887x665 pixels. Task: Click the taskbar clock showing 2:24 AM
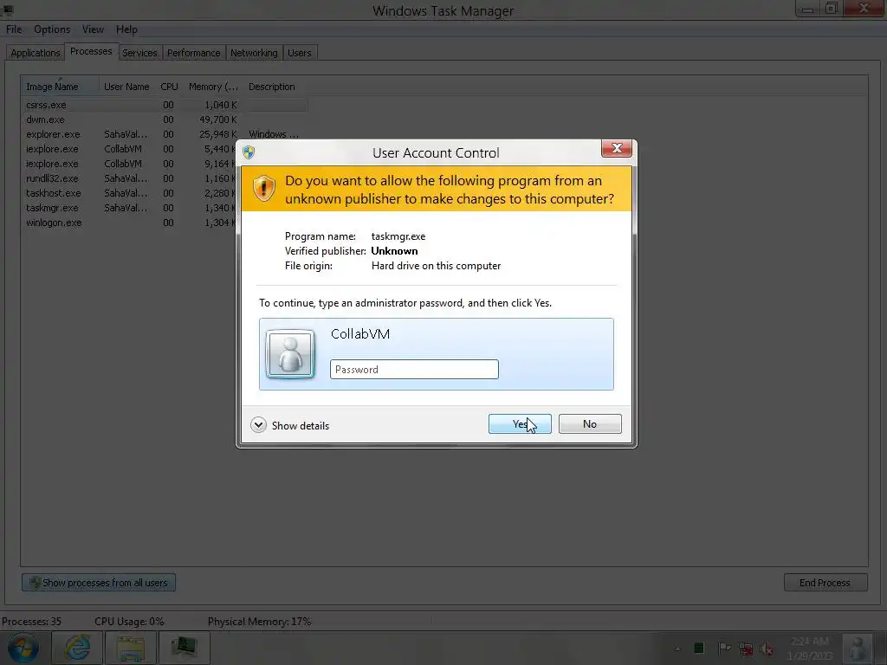(810, 649)
